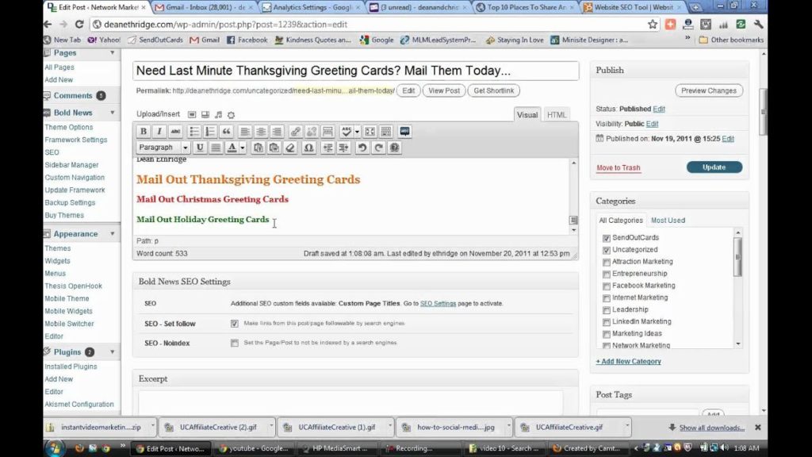Outdent the paragraph

click(327, 148)
